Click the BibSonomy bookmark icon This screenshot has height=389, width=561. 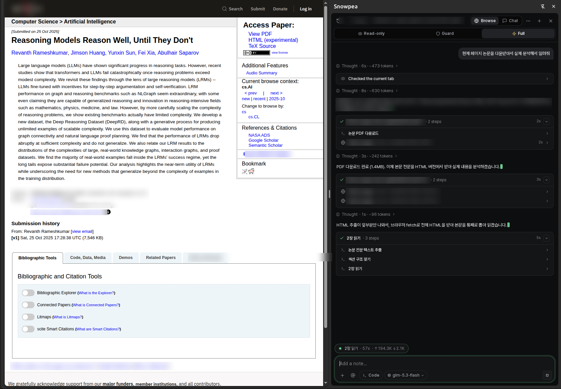click(245, 172)
